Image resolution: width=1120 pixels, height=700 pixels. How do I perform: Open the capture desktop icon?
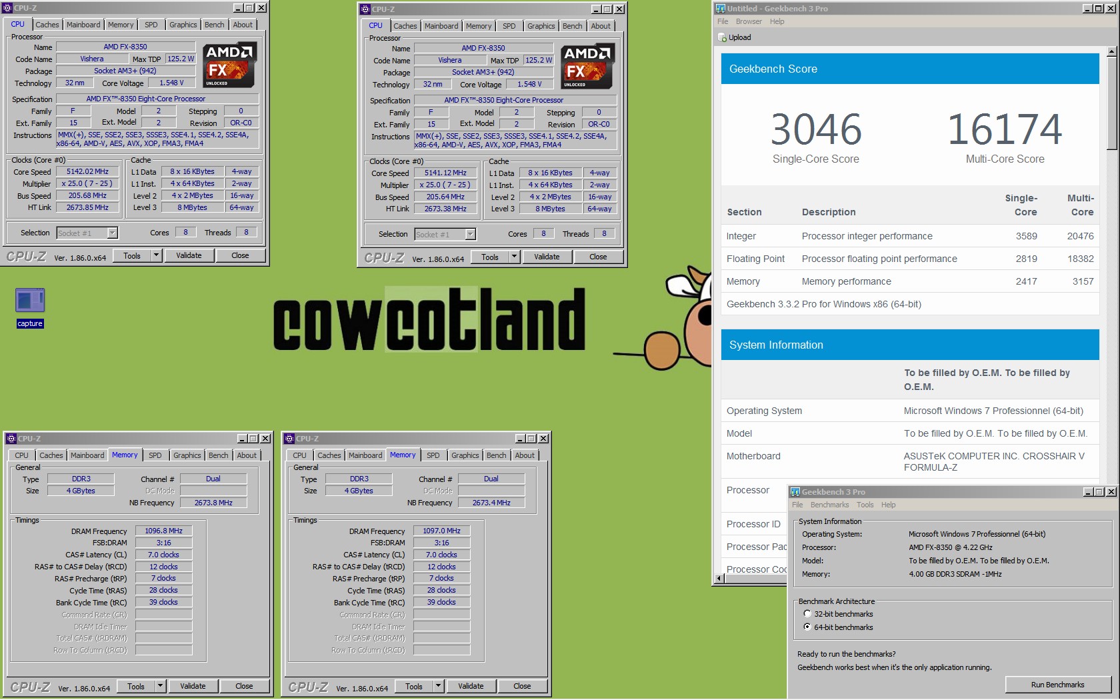30,307
